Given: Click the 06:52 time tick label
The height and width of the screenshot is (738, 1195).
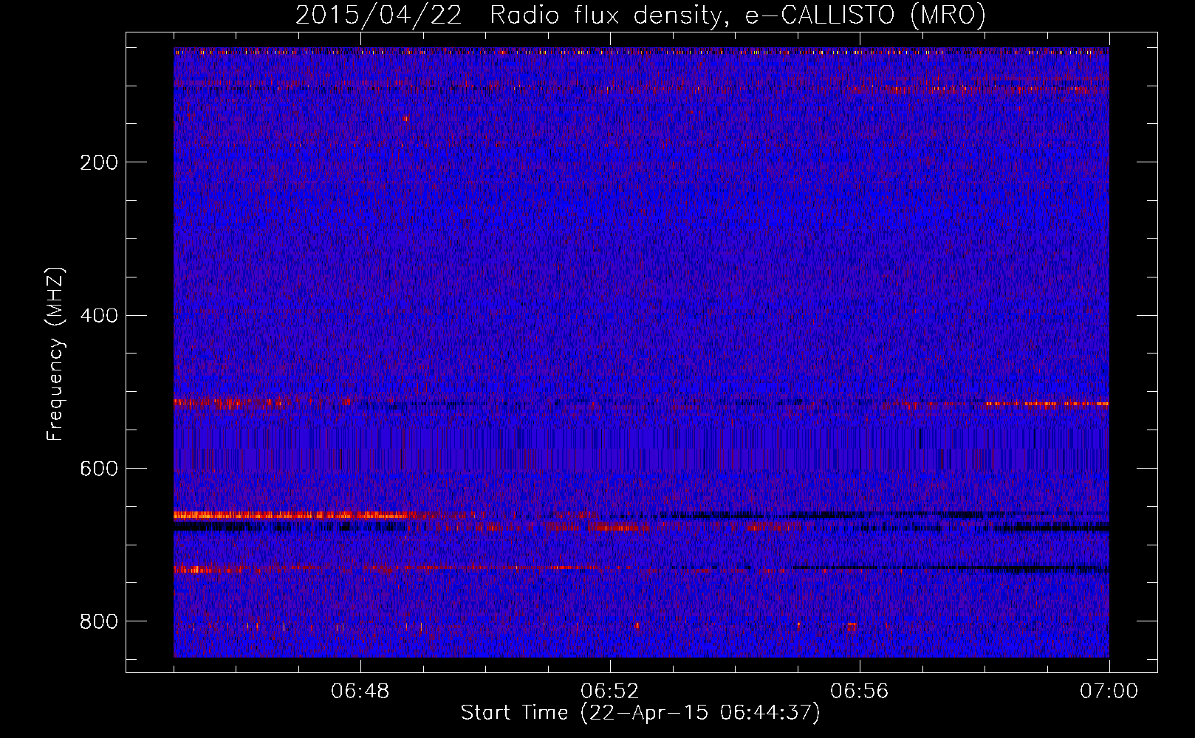Looking at the screenshot, I should pyautogui.click(x=609, y=692).
